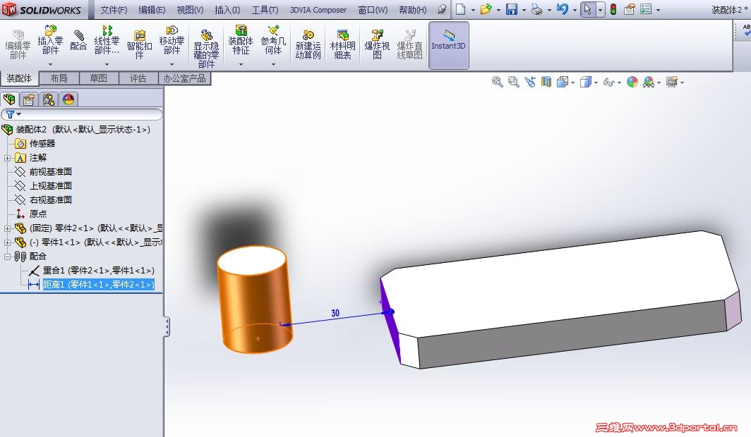Open the 视图(V) menu
The width and height of the screenshot is (751, 437).
click(x=190, y=10)
